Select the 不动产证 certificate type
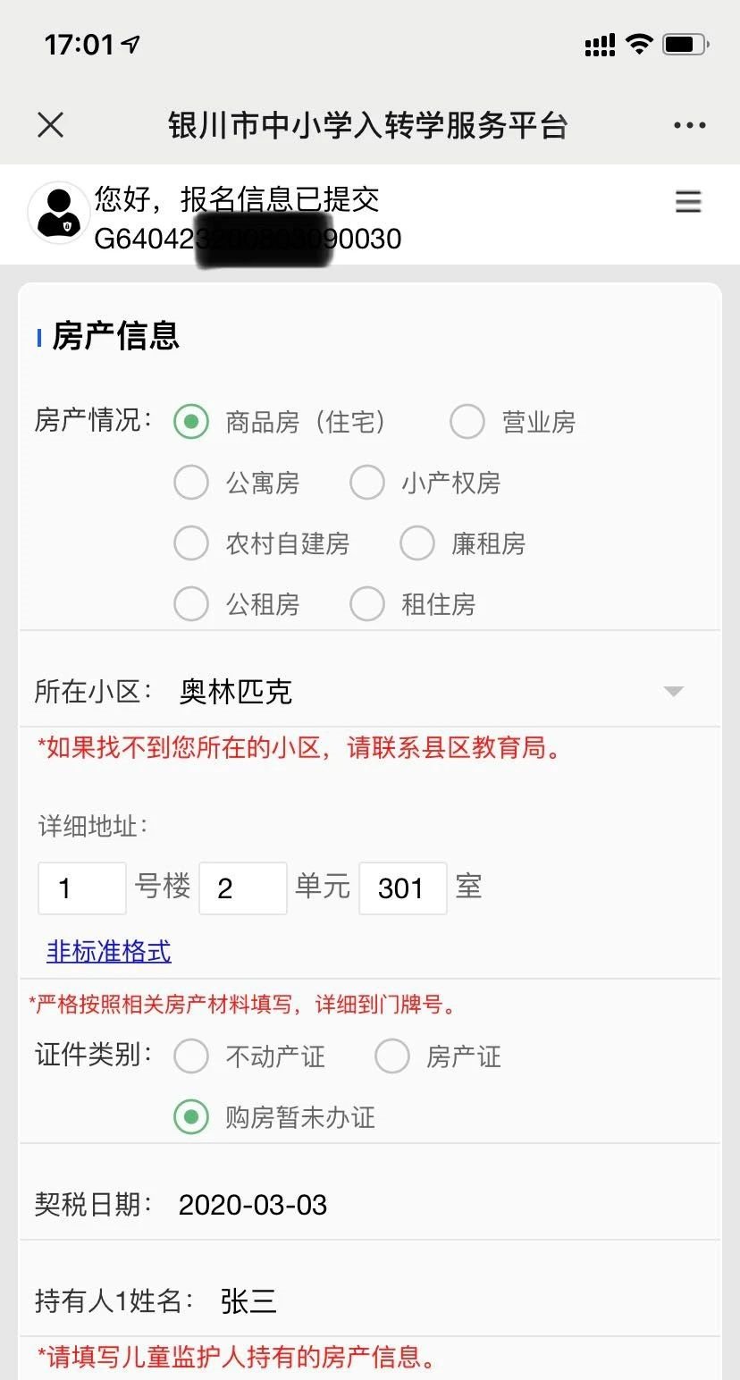Viewport: 740px width, 1380px height. [x=191, y=1056]
